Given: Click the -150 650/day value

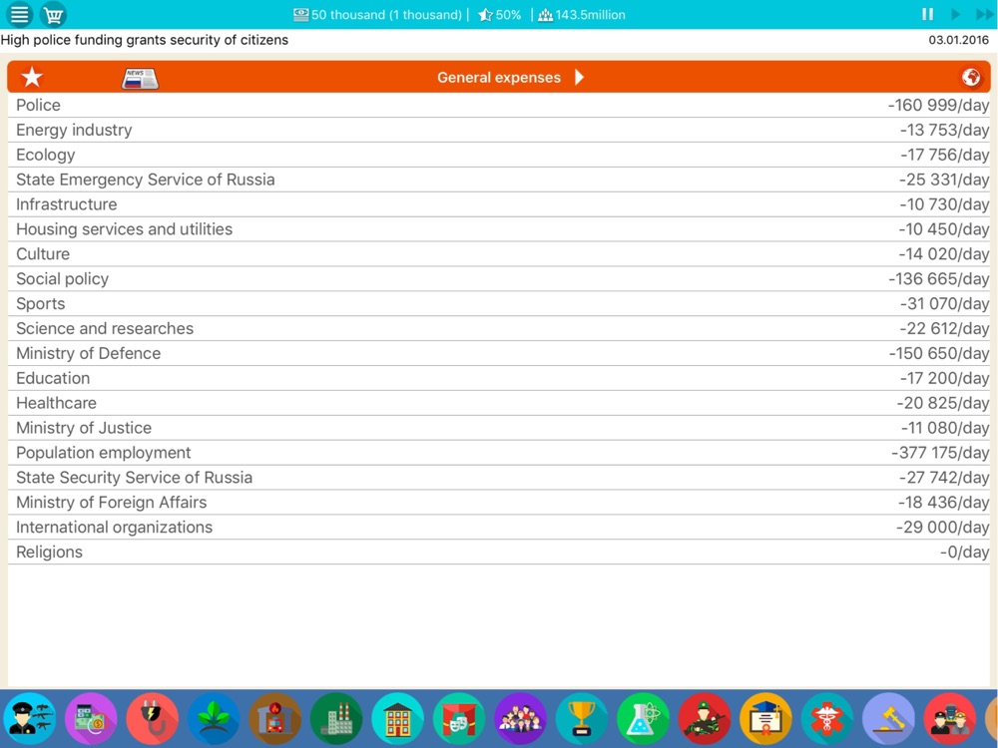Looking at the screenshot, I should (939, 353).
